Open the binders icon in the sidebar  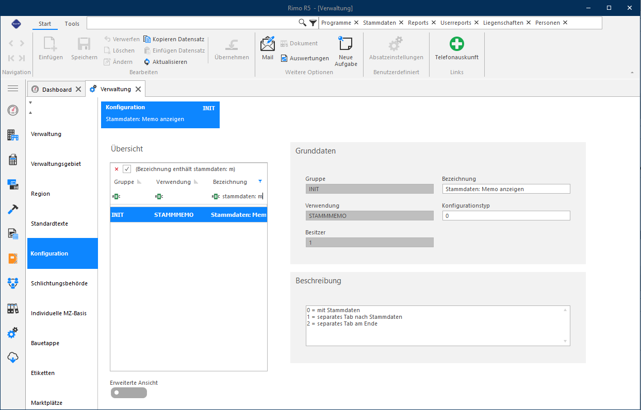pos(13,309)
